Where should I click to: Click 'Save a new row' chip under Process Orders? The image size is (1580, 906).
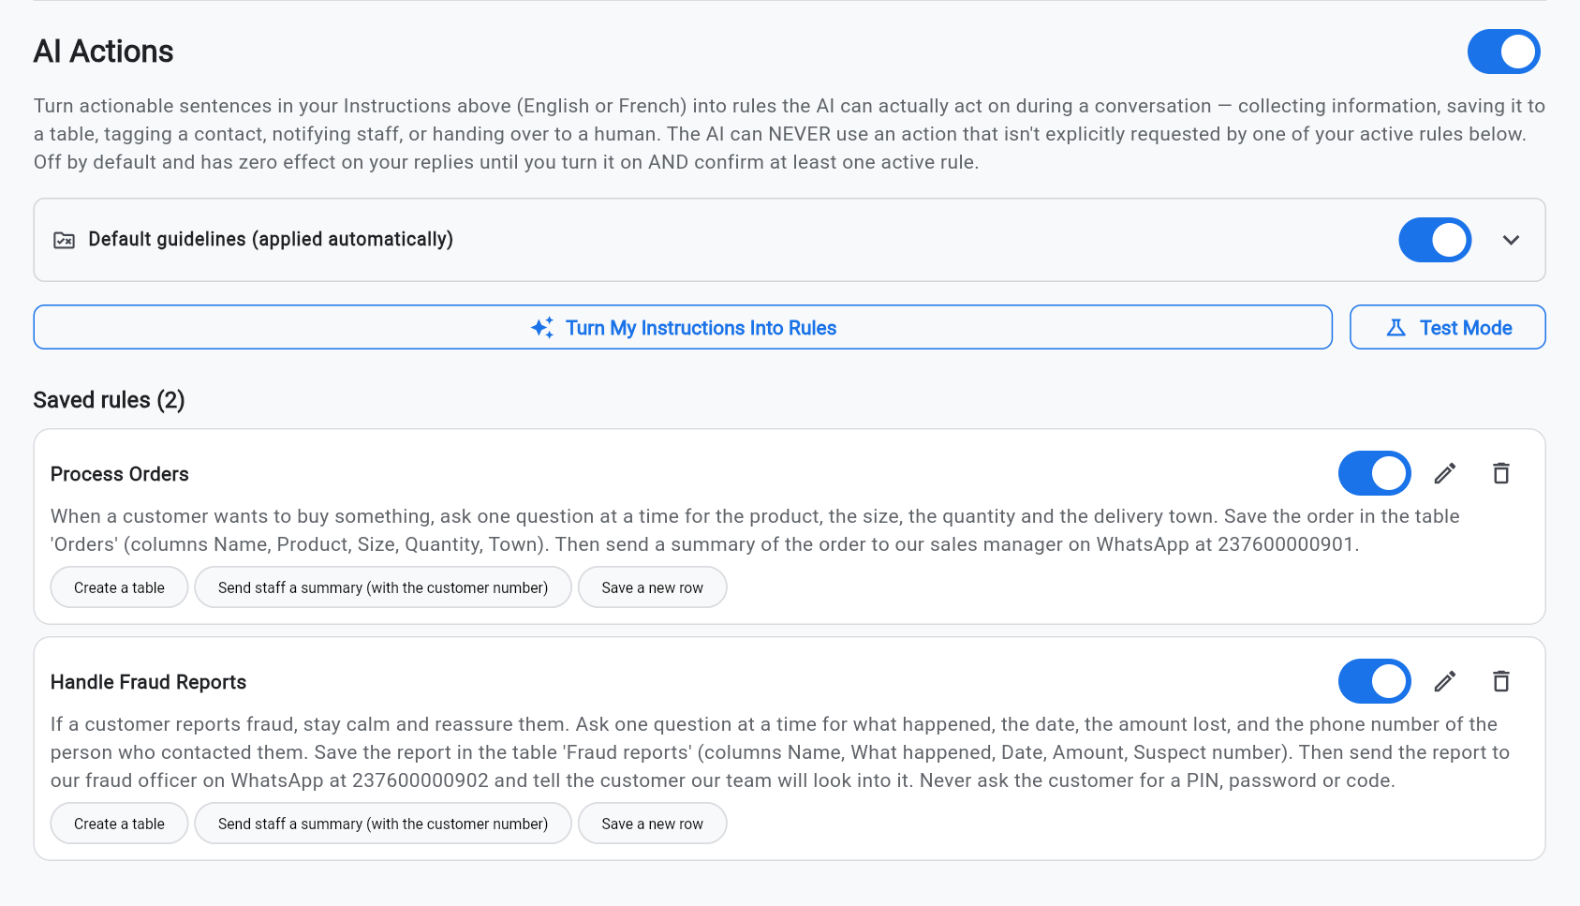click(653, 587)
